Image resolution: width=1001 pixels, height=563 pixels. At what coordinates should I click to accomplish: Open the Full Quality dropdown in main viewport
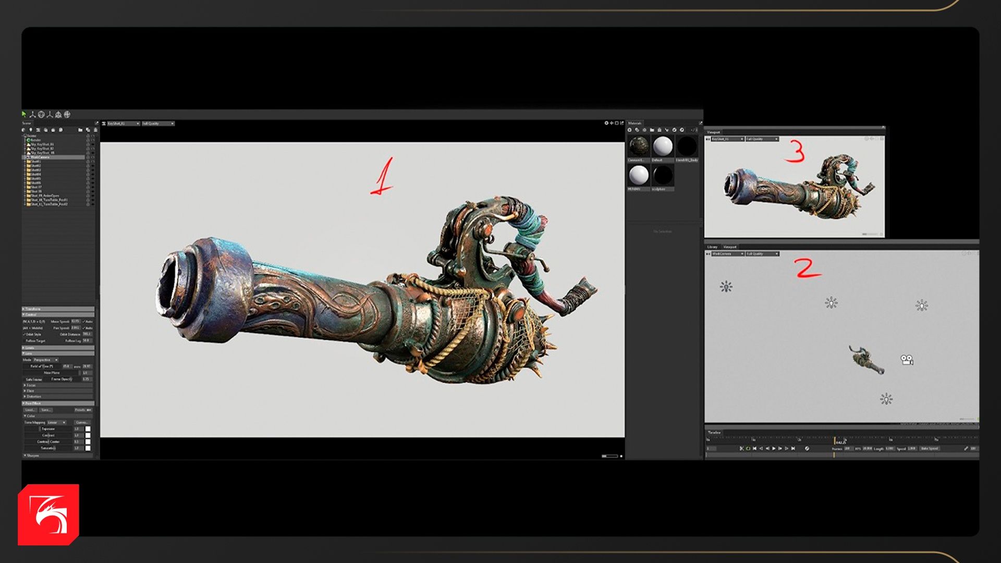[158, 124]
